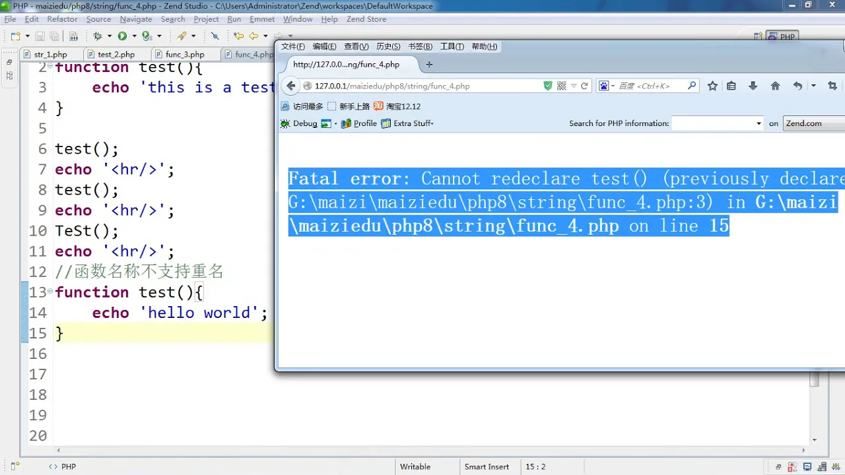This screenshot has height=475, width=845.
Task: Click the 淘宝12.12 bookmark
Action: click(397, 106)
